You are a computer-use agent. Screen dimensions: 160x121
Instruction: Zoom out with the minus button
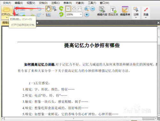92,9
